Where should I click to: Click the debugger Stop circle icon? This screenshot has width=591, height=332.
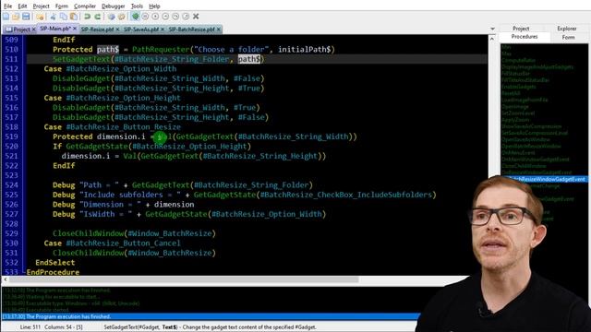click(145, 17)
